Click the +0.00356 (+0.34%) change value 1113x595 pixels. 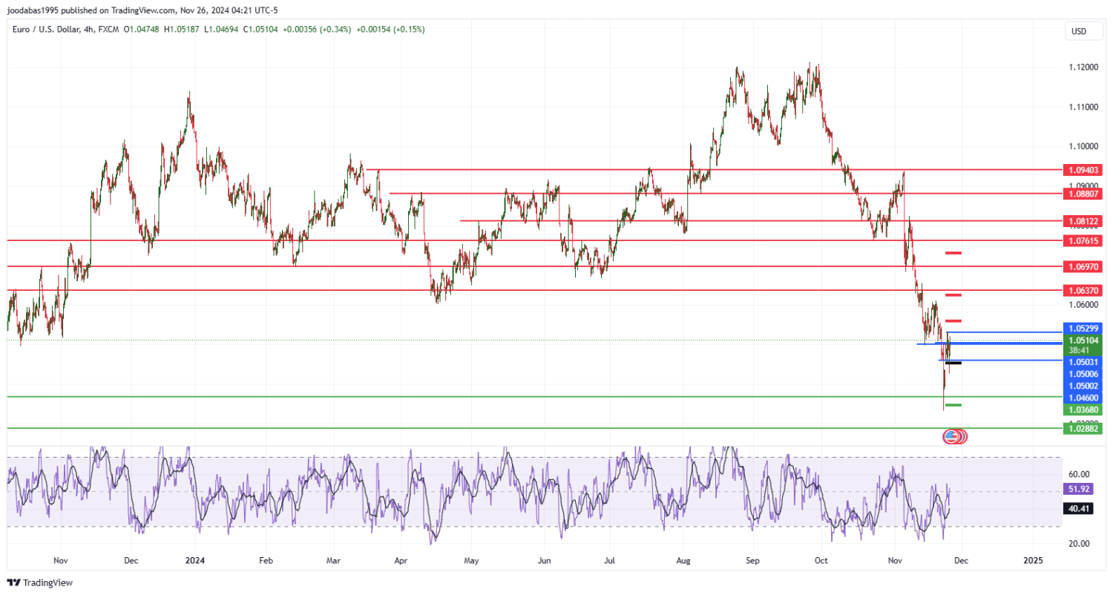[318, 29]
